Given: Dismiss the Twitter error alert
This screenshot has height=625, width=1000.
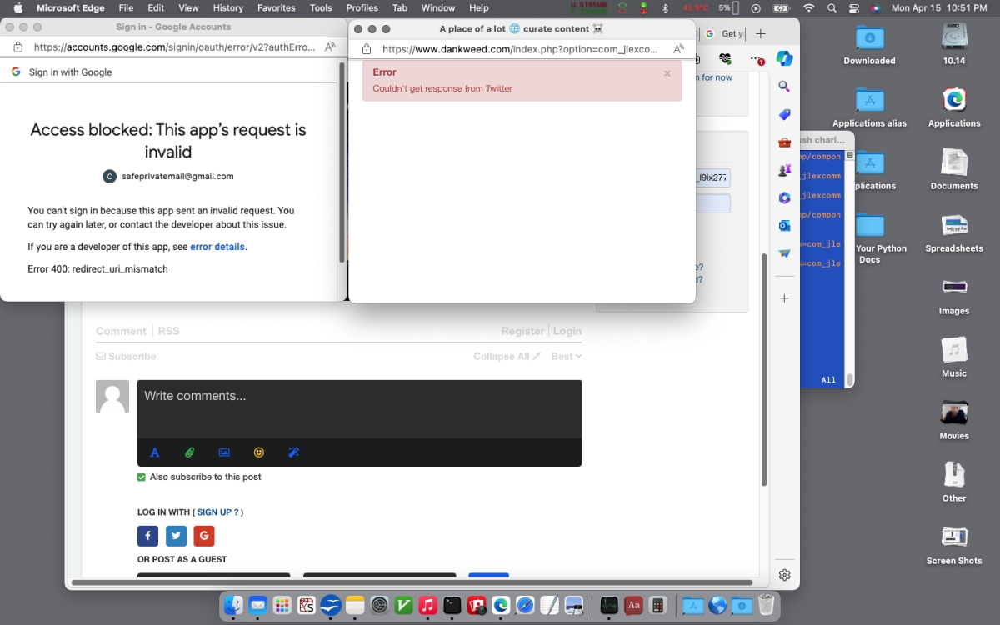Looking at the screenshot, I should tap(667, 73).
